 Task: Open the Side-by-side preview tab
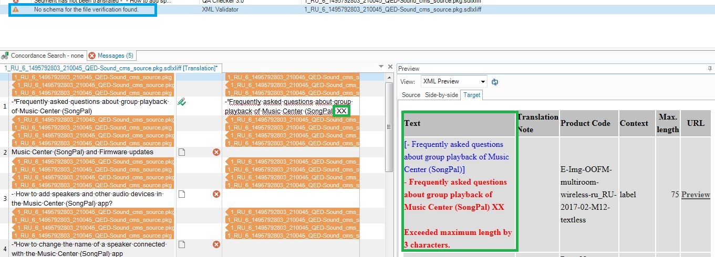(x=441, y=95)
